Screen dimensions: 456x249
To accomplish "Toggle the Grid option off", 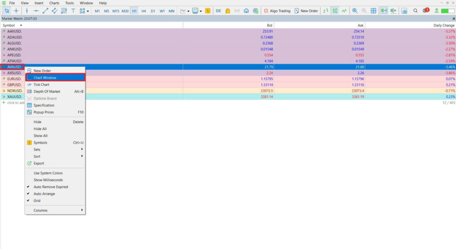I will coord(37,201).
